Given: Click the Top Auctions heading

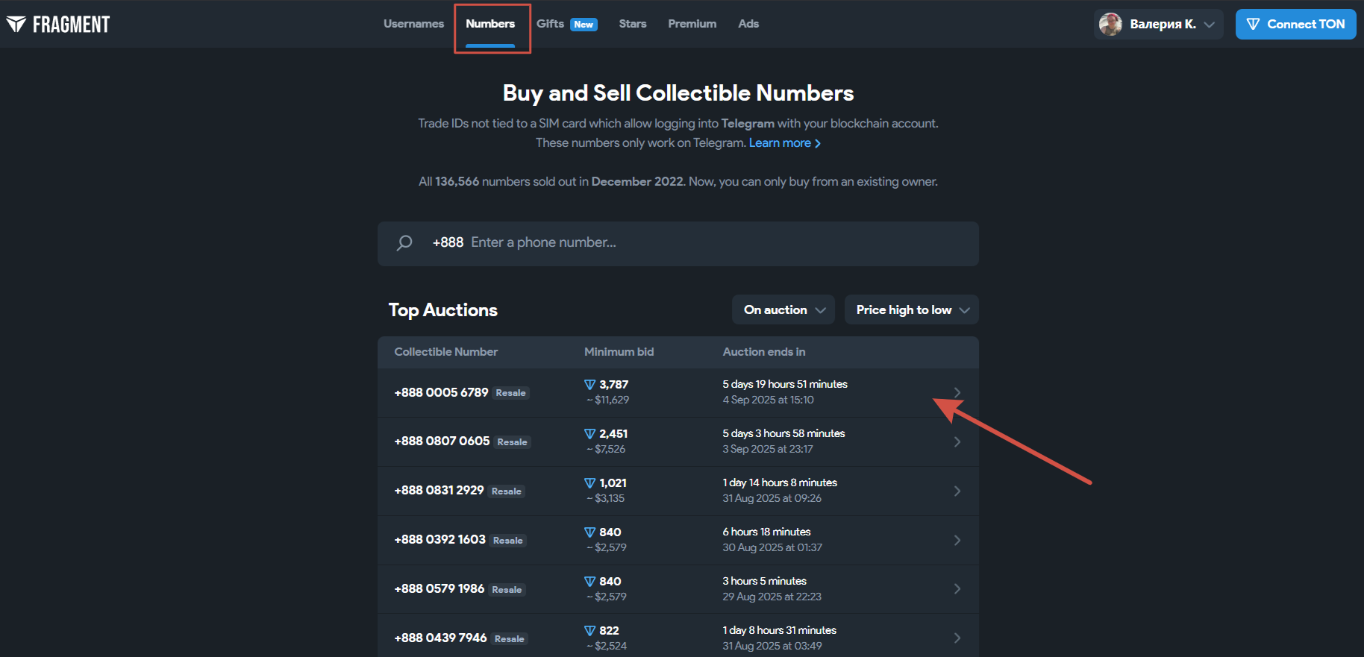Looking at the screenshot, I should click(x=442, y=310).
